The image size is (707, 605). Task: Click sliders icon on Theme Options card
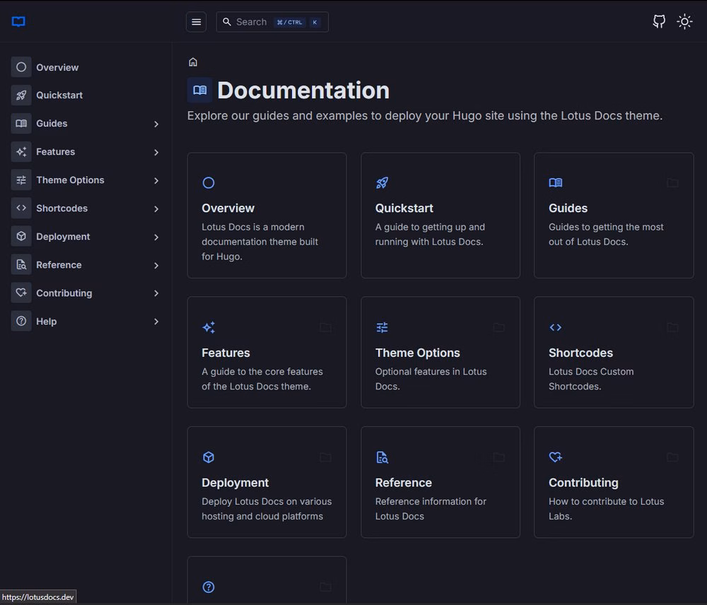(x=382, y=327)
